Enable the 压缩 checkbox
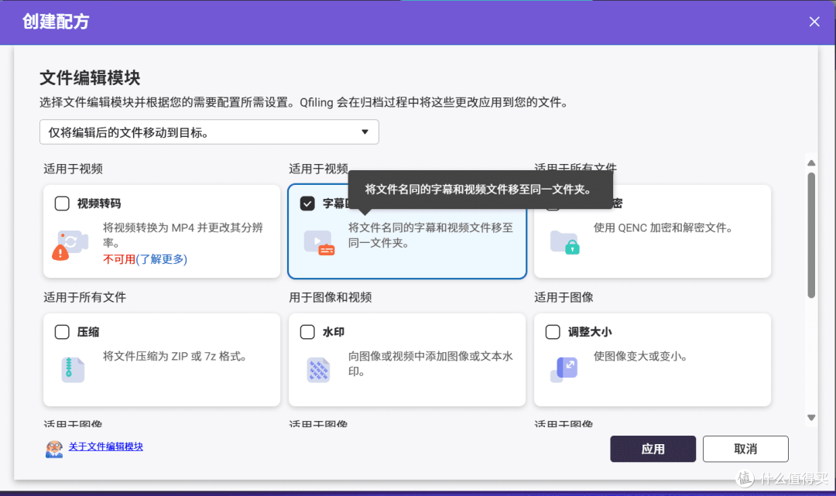 pyautogui.click(x=62, y=332)
